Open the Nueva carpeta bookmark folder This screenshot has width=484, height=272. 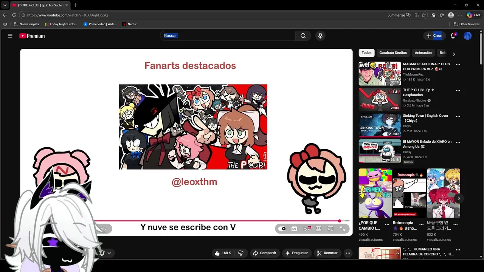click(26, 24)
